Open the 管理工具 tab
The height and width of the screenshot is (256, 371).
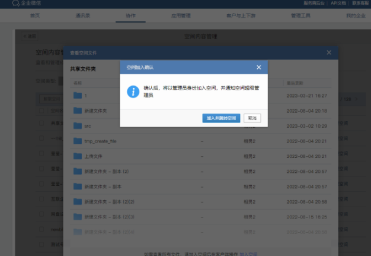tap(300, 15)
